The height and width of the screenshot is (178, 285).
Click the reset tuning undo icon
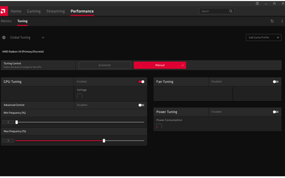click(272, 21)
